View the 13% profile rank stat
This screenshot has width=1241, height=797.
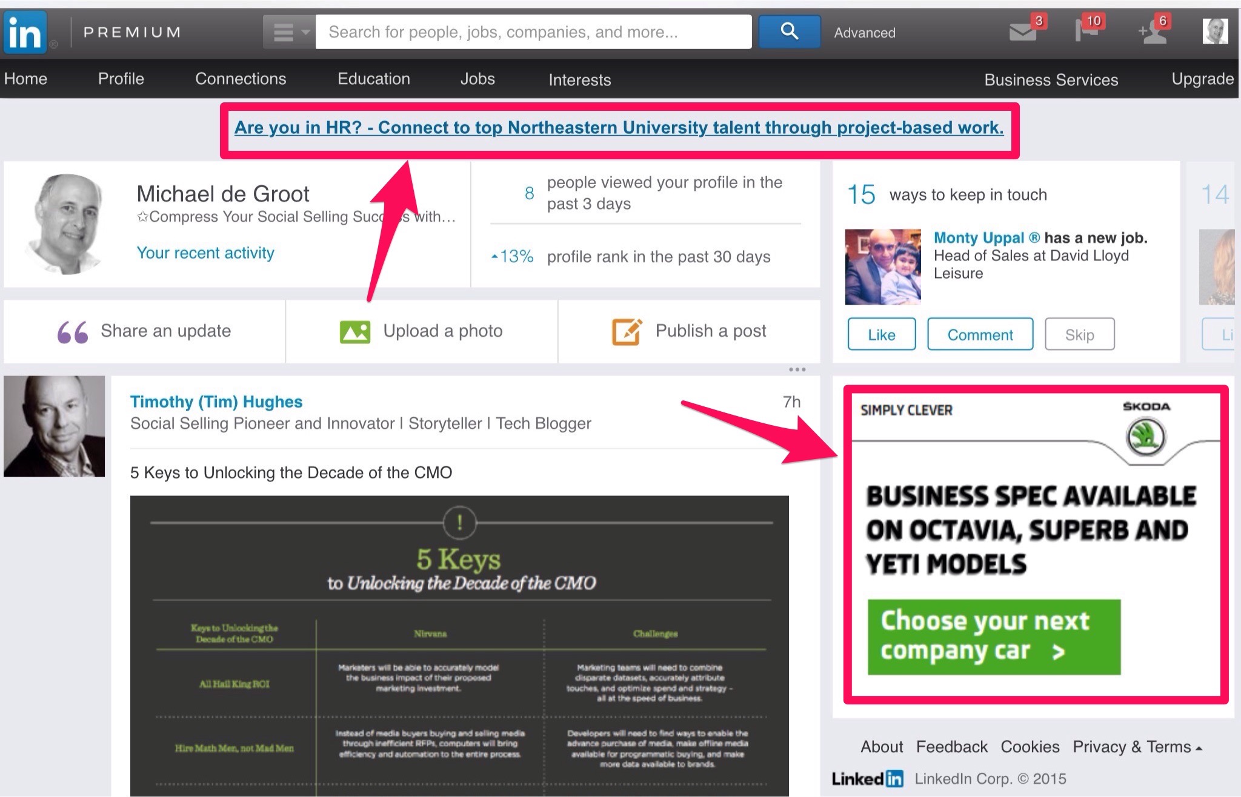pyautogui.click(x=631, y=257)
